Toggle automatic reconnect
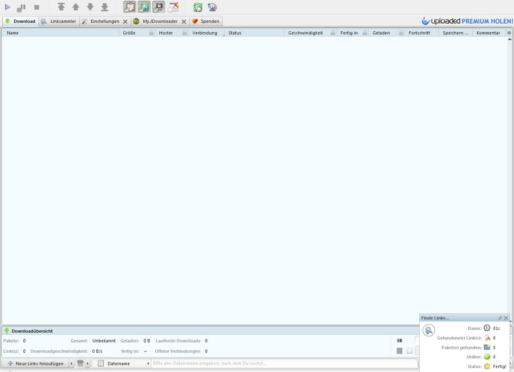Screen dimensions: 514x372 (x=144, y=7)
